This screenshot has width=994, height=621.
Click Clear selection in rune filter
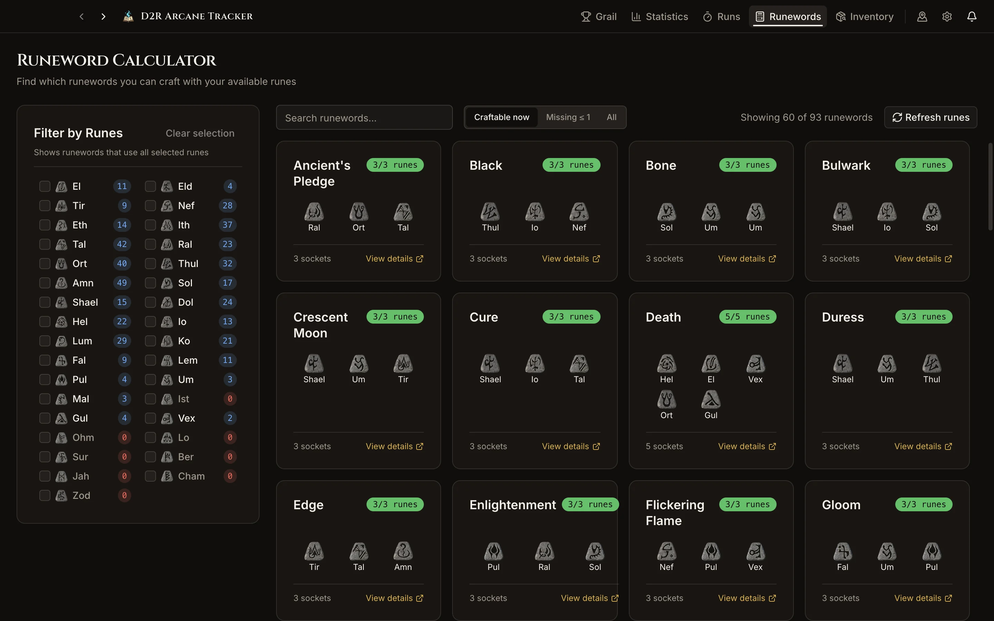(x=200, y=133)
